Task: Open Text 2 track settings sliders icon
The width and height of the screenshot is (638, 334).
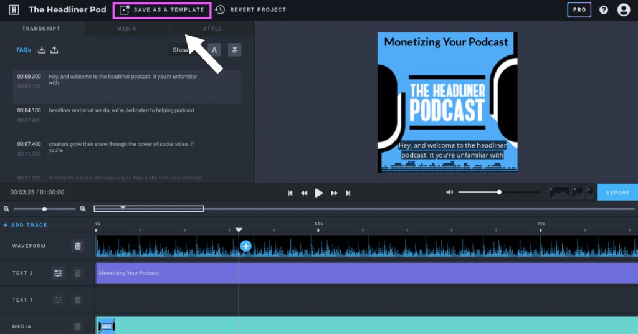Action: point(58,273)
